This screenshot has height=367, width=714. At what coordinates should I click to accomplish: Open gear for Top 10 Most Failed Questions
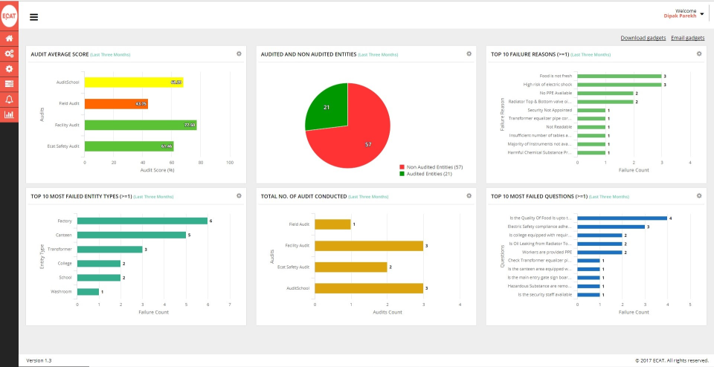pyautogui.click(x=699, y=195)
